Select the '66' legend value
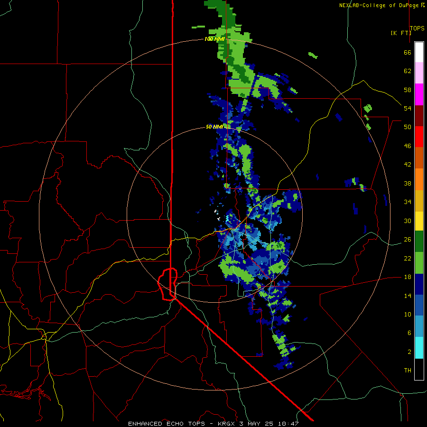Viewport: 427px width, 427px height. [x=408, y=52]
